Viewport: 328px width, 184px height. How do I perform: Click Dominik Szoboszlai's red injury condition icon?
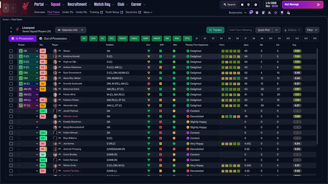pyautogui.click(x=149, y=84)
